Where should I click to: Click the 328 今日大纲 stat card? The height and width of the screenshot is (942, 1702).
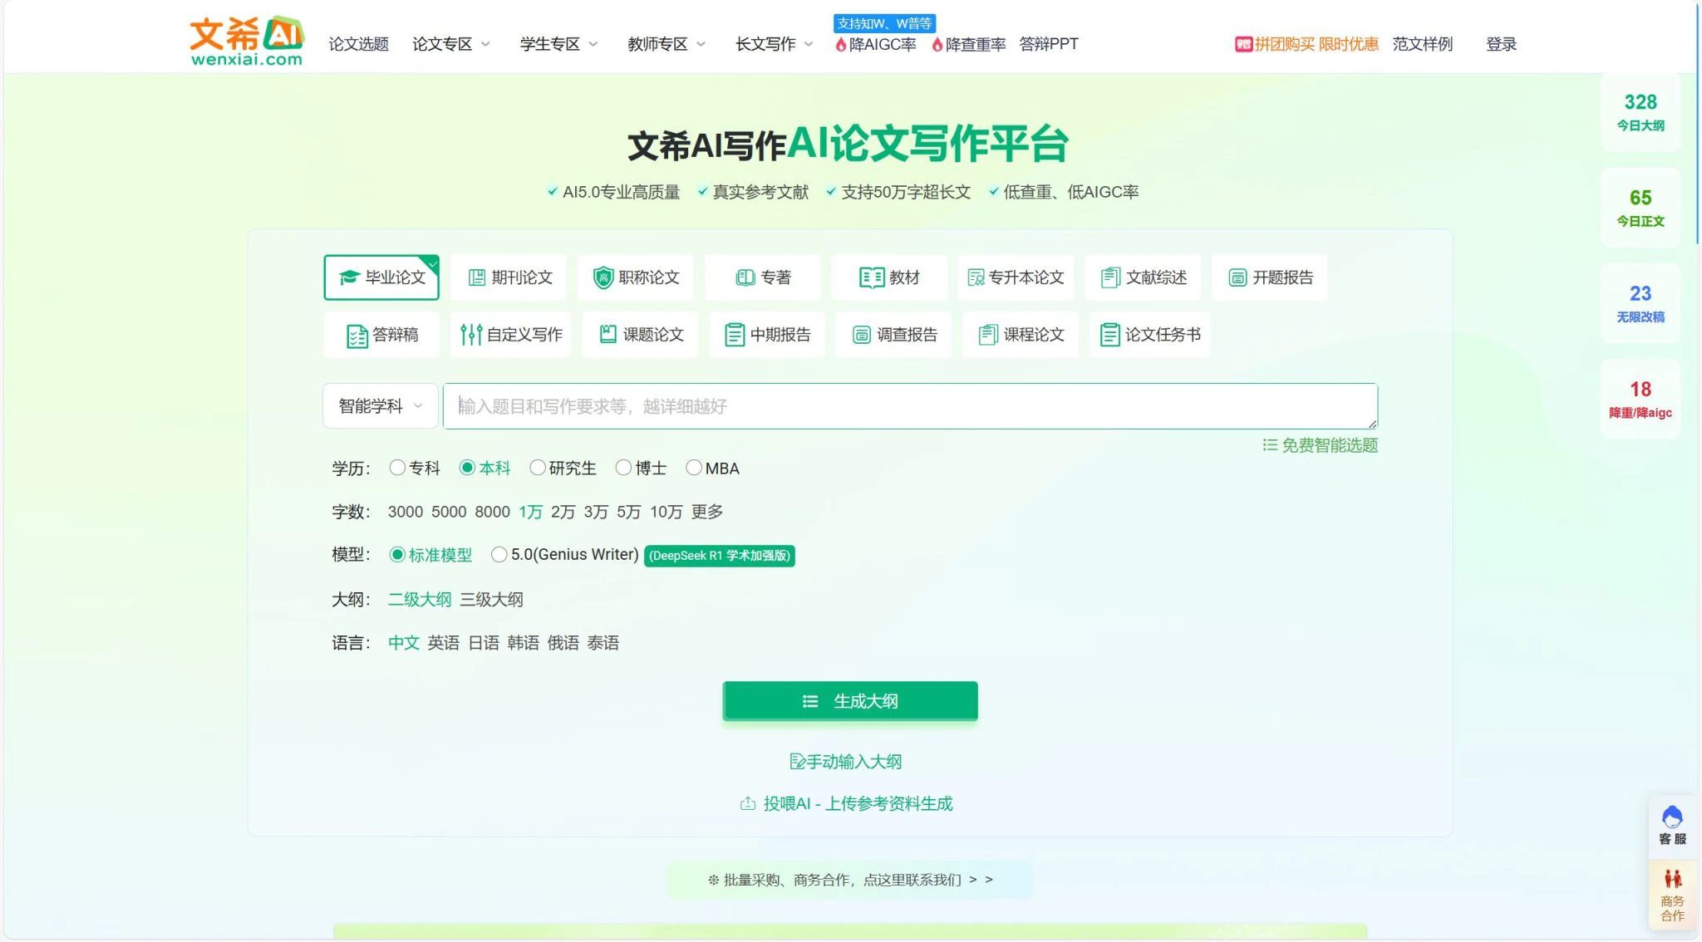point(1641,112)
